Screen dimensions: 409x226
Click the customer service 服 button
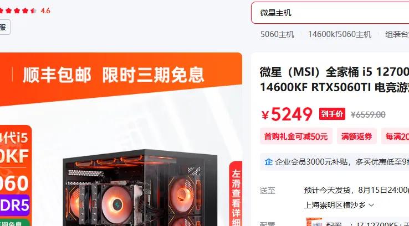pos(4,27)
